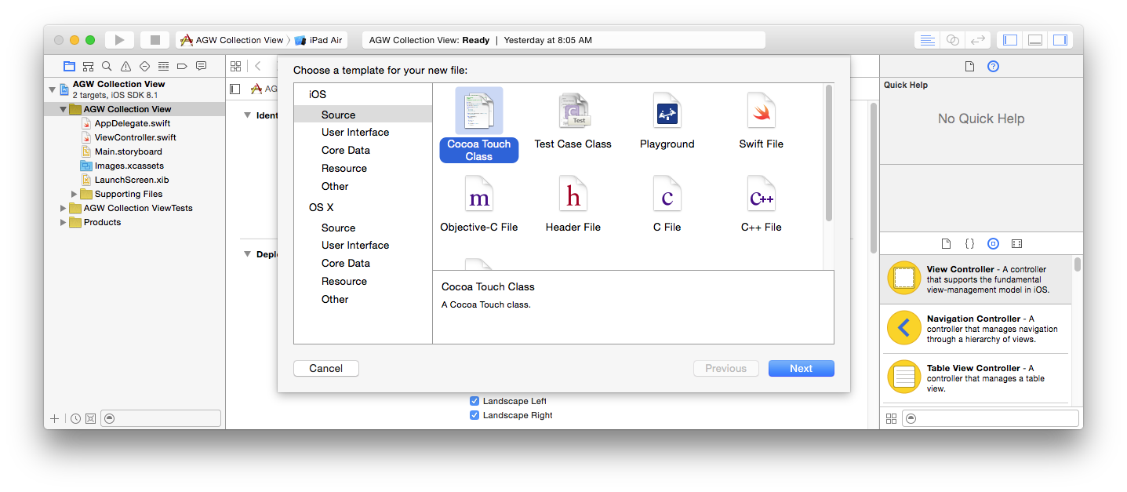This screenshot has width=1127, height=492.
Task: Show the File inspector
Action: point(969,67)
